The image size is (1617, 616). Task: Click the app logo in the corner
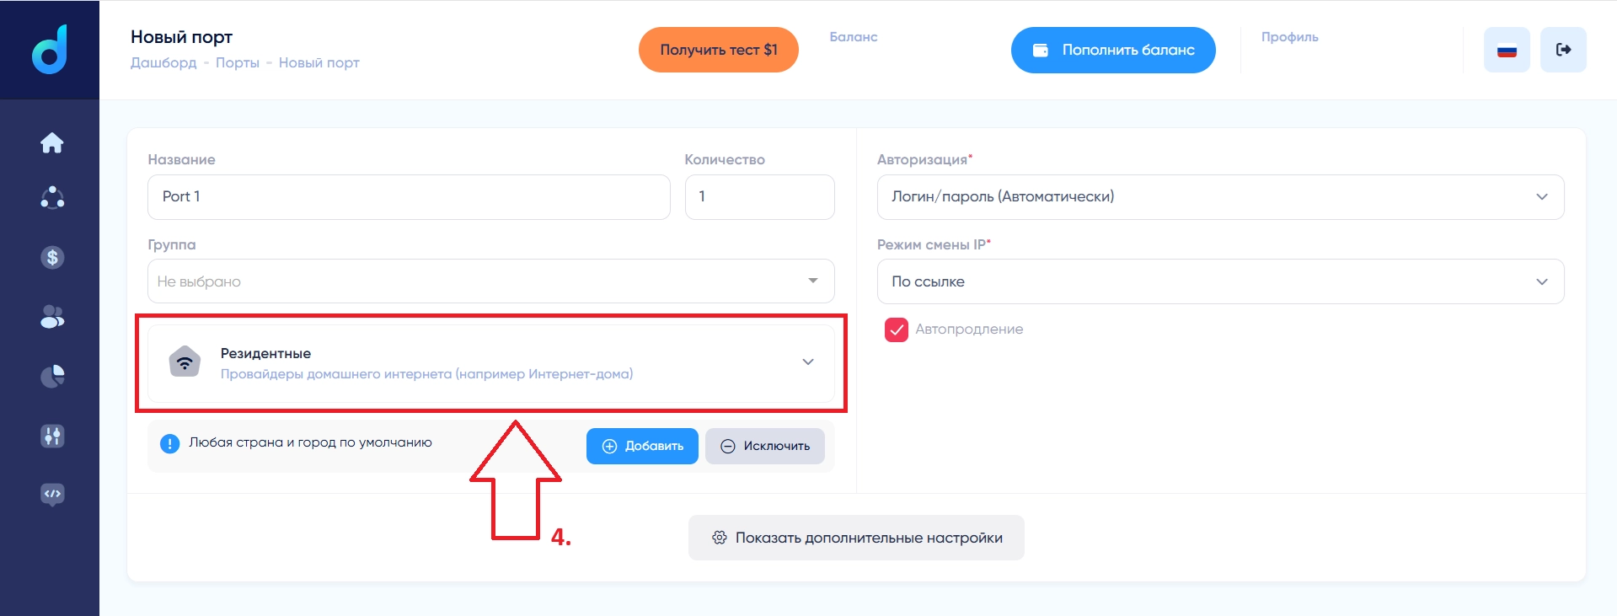tap(50, 49)
